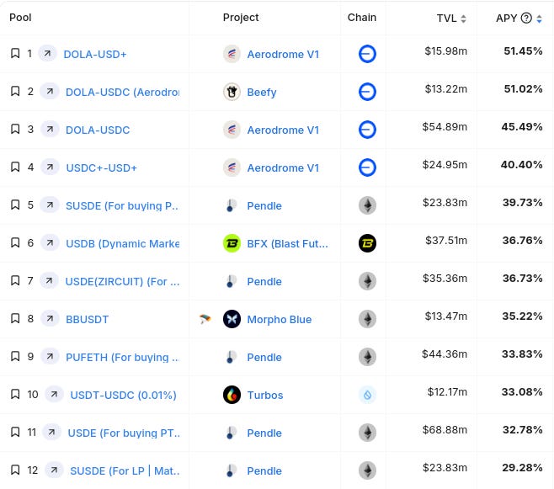Open the DOLA-USDC (Aerodrome) pool link

[122, 92]
